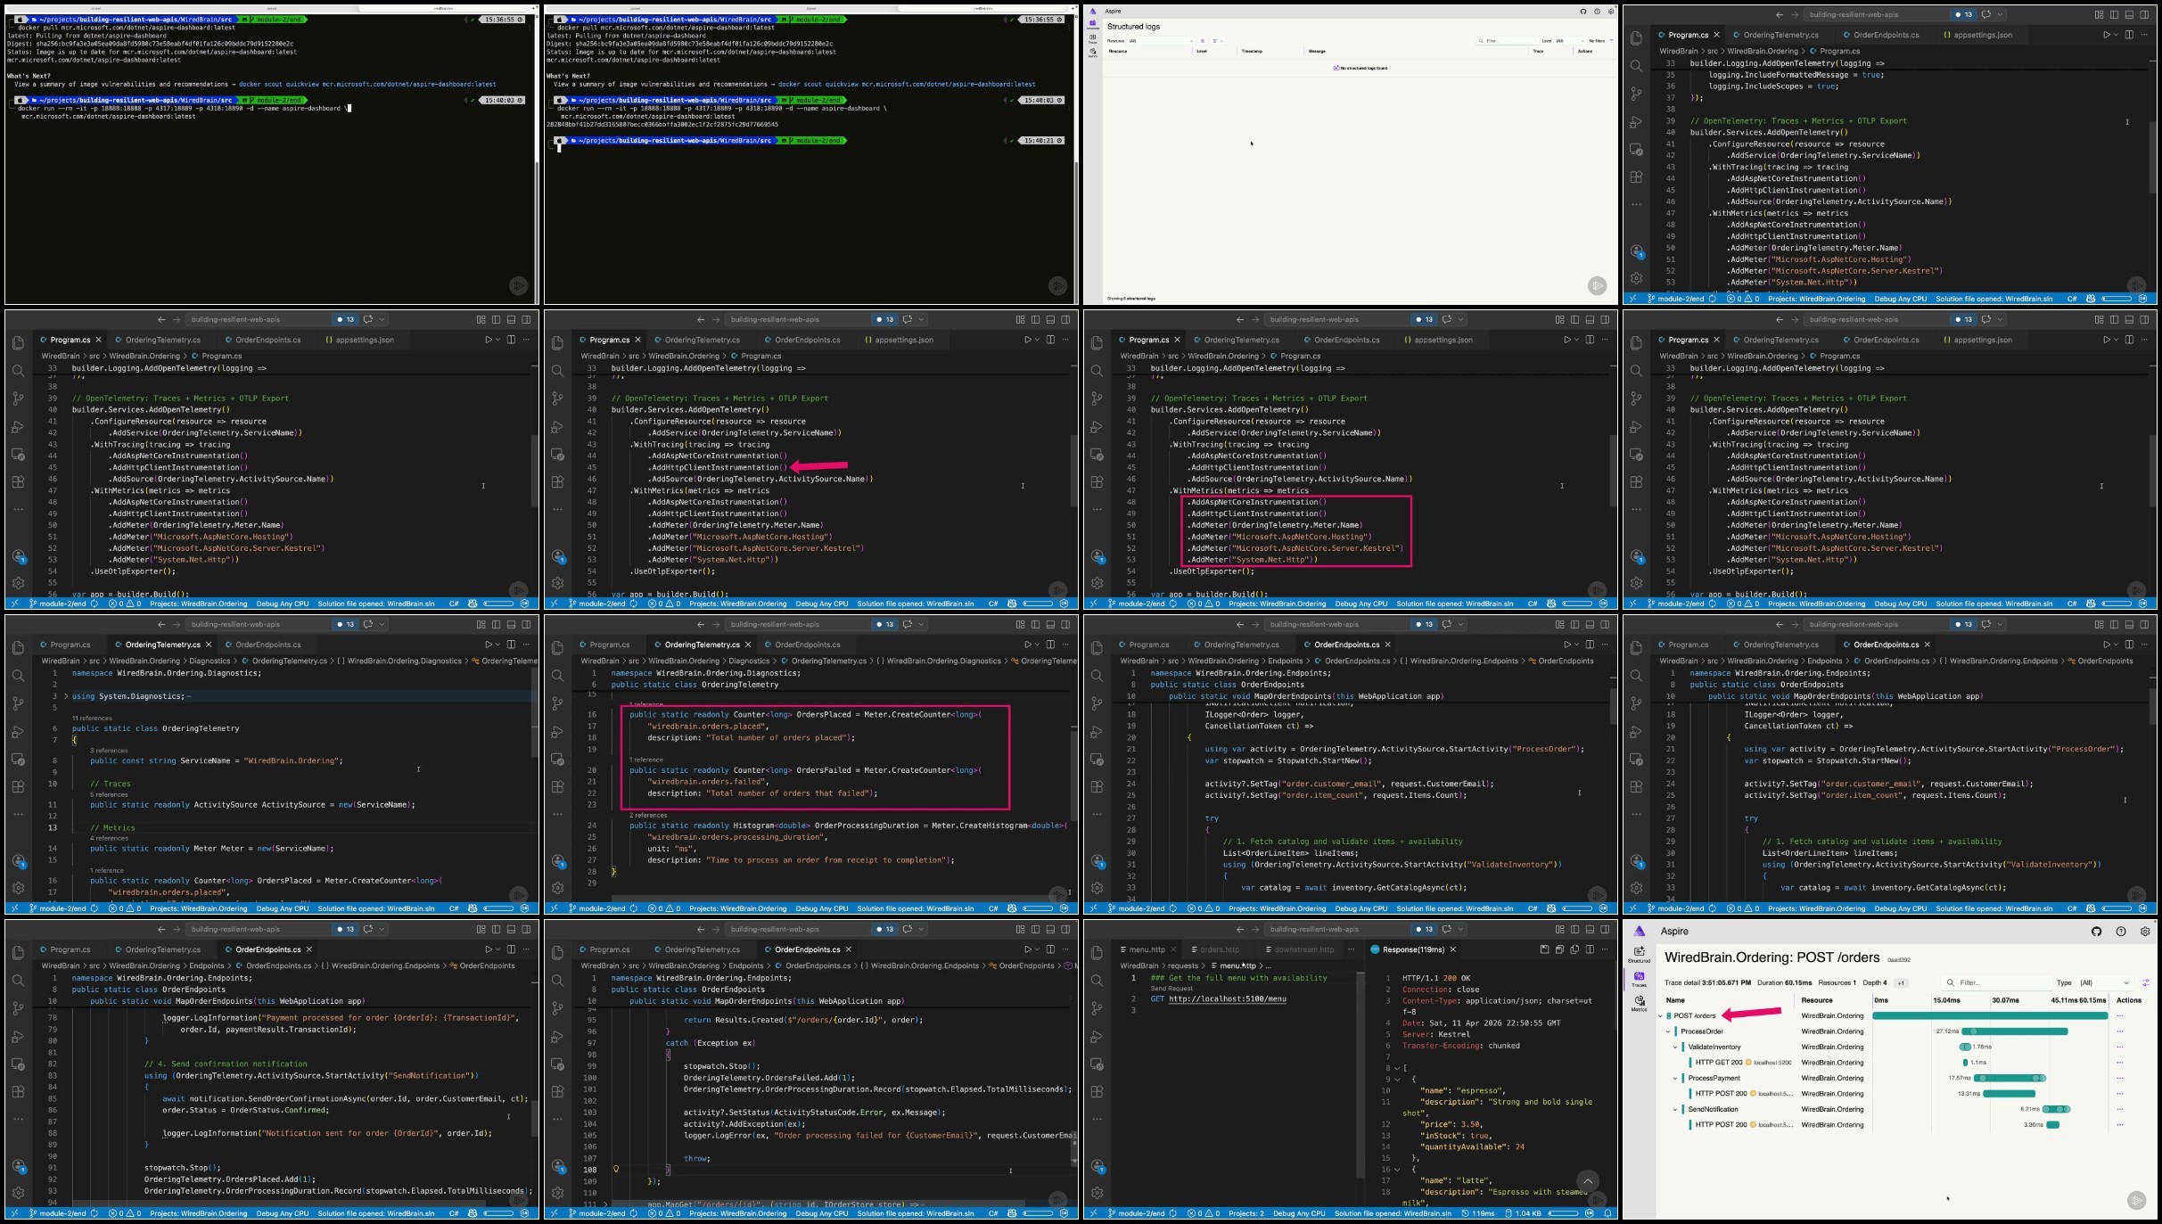Switch to the orders.http tab
Image resolution: width=2162 pixels, height=1224 pixels.
point(1219,949)
